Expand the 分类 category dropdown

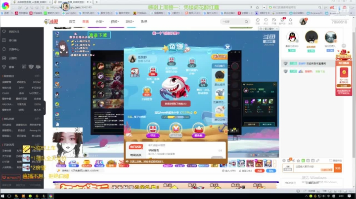pos(99,22)
